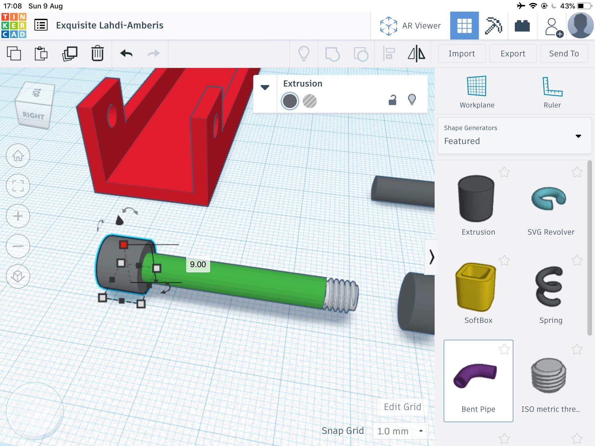Click the Import button
This screenshot has height=446, width=595.
tap(461, 53)
